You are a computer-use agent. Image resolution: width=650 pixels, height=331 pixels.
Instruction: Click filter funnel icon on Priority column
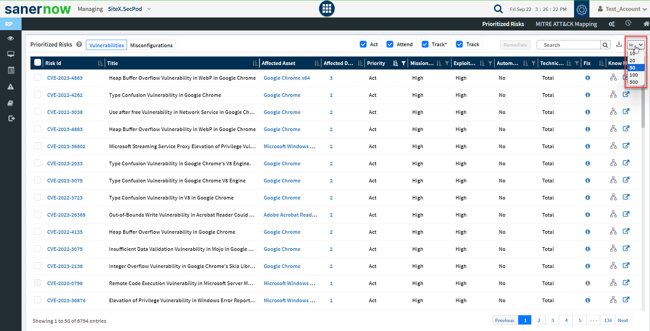pyautogui.click(x=404, y=63)
